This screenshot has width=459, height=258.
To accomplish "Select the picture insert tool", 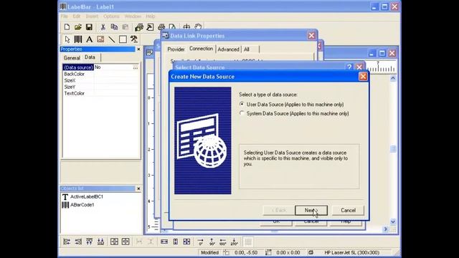I will [100, 39].
